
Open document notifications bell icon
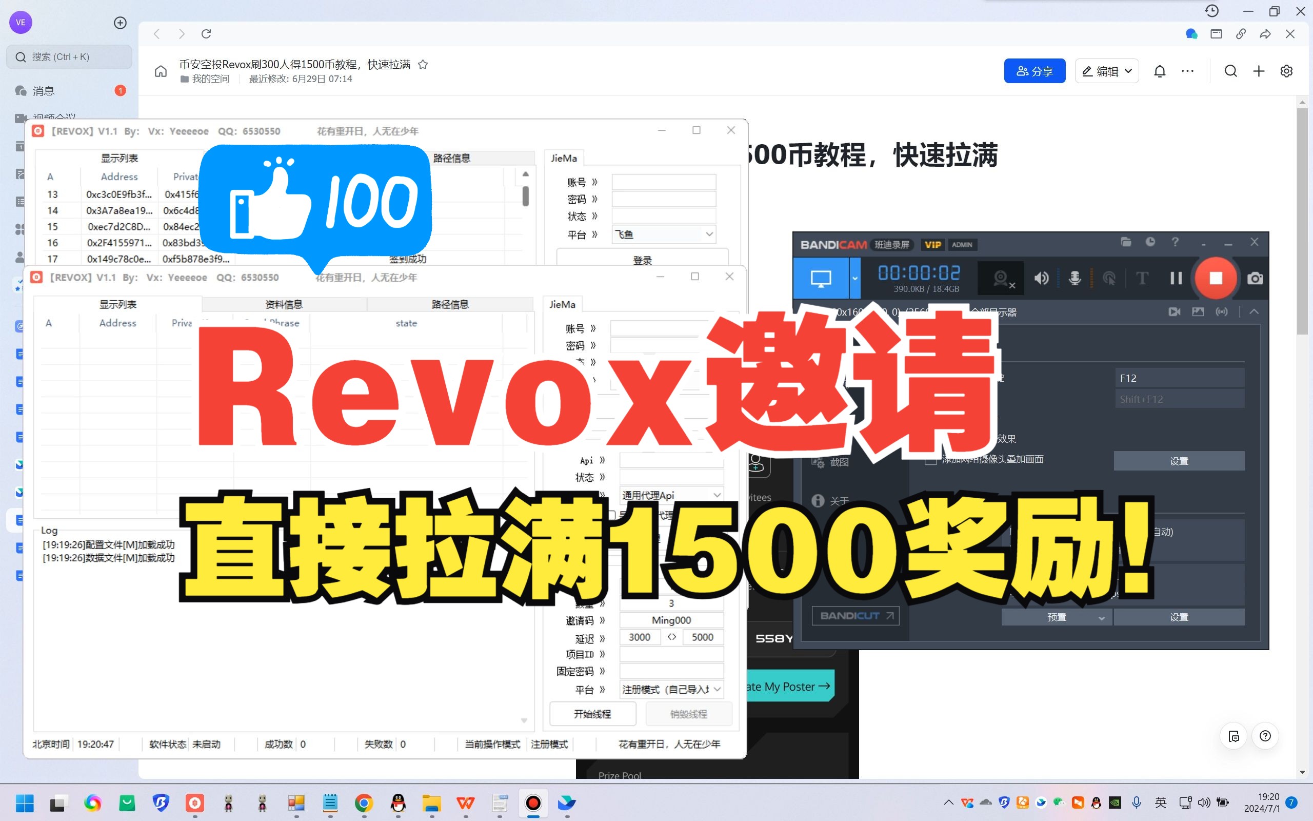(1160, 71)
